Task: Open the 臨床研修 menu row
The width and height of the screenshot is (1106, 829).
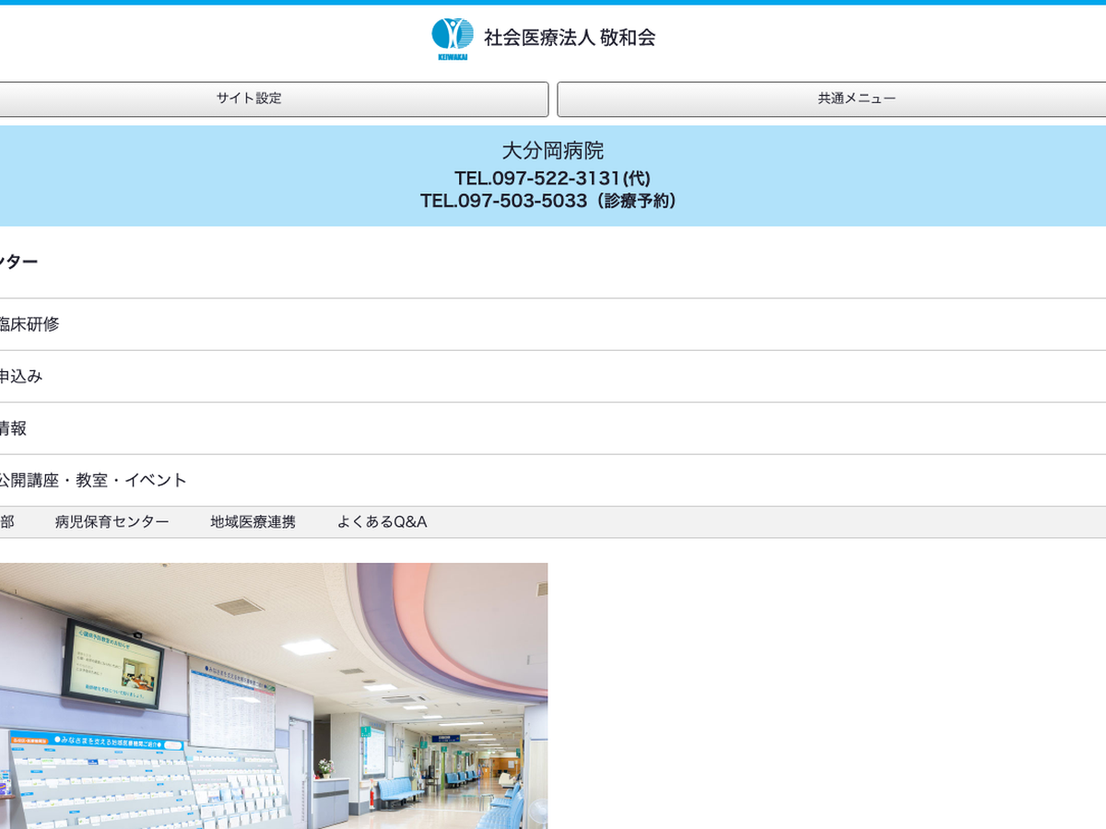Action: [x=29, y=324]
